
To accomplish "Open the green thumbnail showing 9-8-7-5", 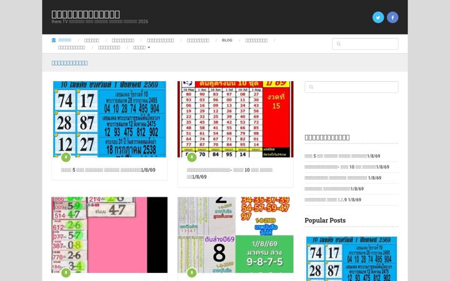I will pyautogui.click(x=236, y=235).
